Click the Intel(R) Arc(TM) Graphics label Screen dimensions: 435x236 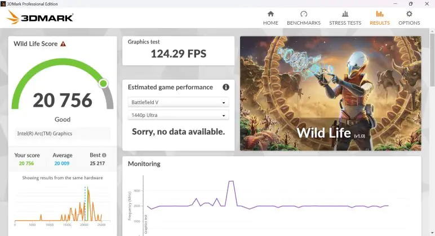(45, 134)
